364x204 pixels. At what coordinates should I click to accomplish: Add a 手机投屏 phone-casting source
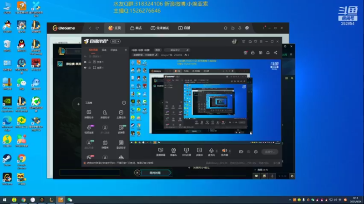pos(187,152)
